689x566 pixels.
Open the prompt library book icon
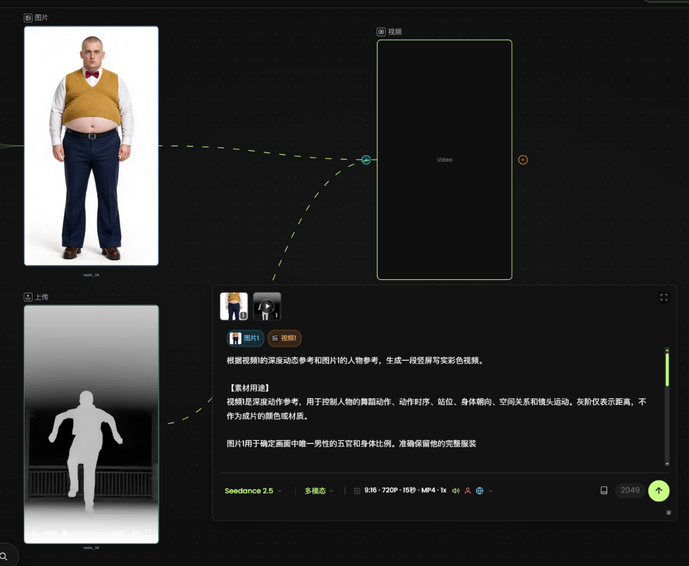pyautogui.click(x=604, y=491)
